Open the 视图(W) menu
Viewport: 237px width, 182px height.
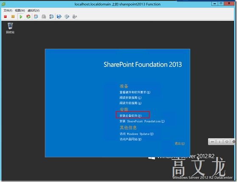pos(20,11)
